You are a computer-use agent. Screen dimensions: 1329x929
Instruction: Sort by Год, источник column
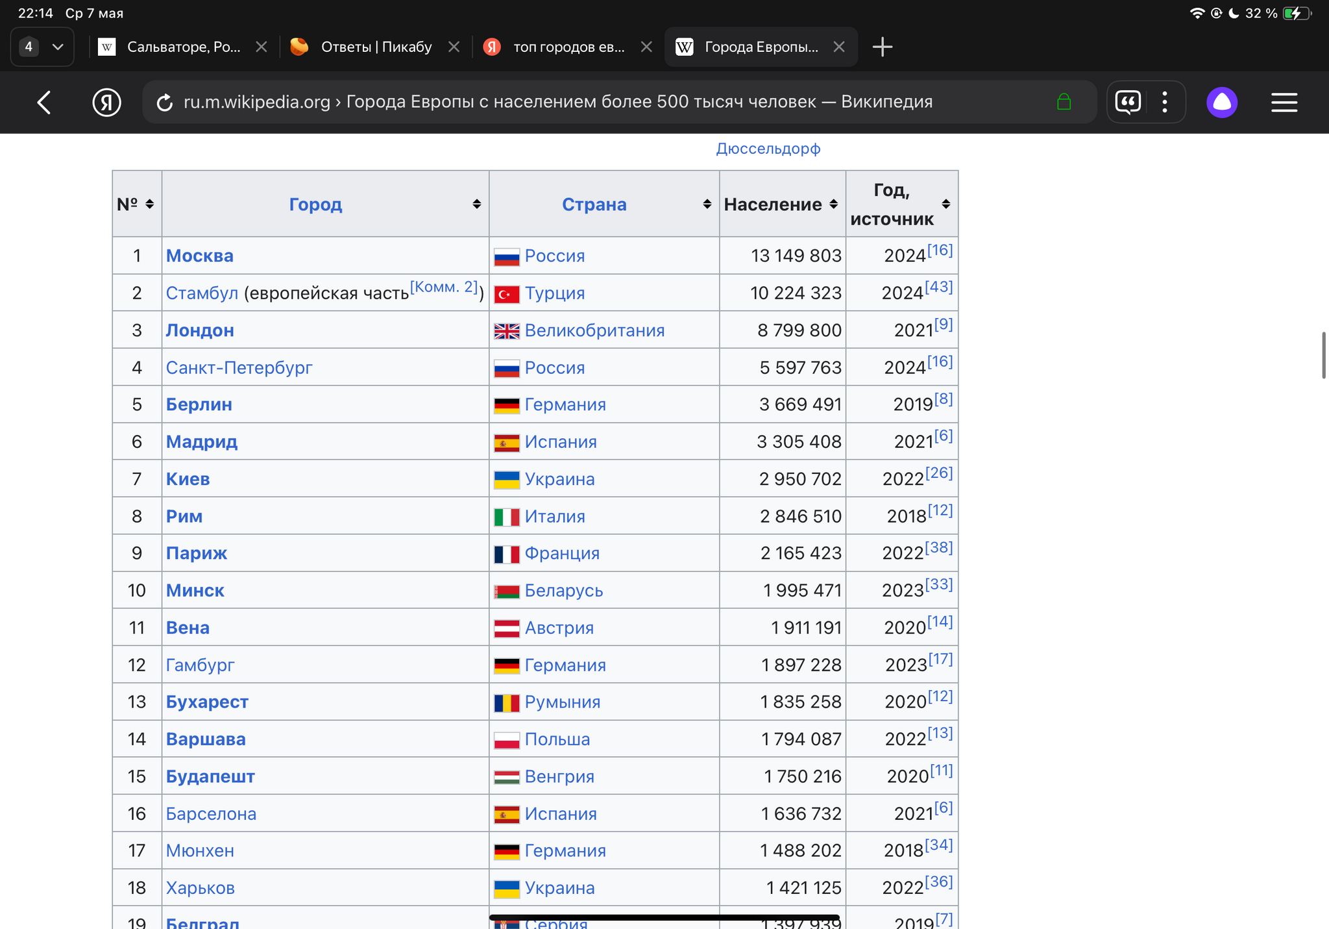945,204
